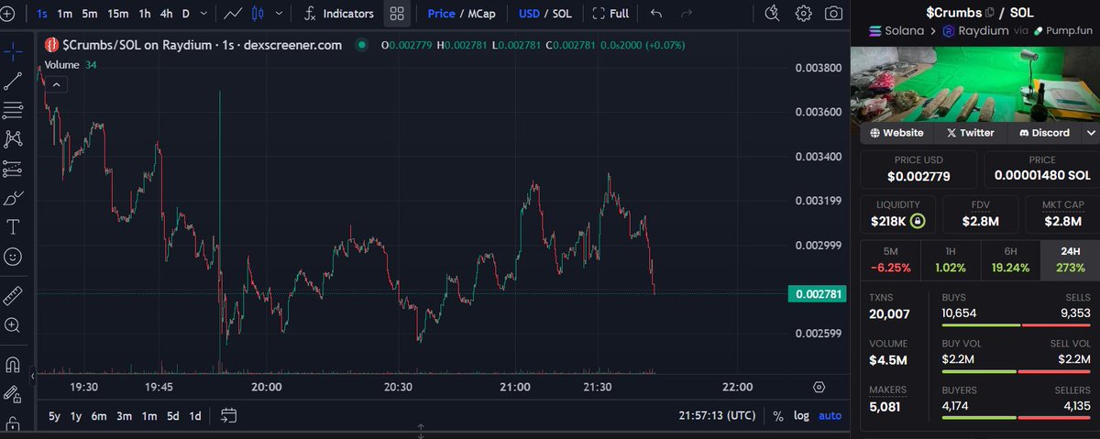The height and width of the screenshot is (439, 1100).
Task: Open the Indicators menu
Action: pos(339,14)
